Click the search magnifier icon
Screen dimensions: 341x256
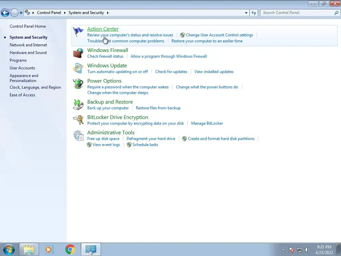click(x=336, y=13)
